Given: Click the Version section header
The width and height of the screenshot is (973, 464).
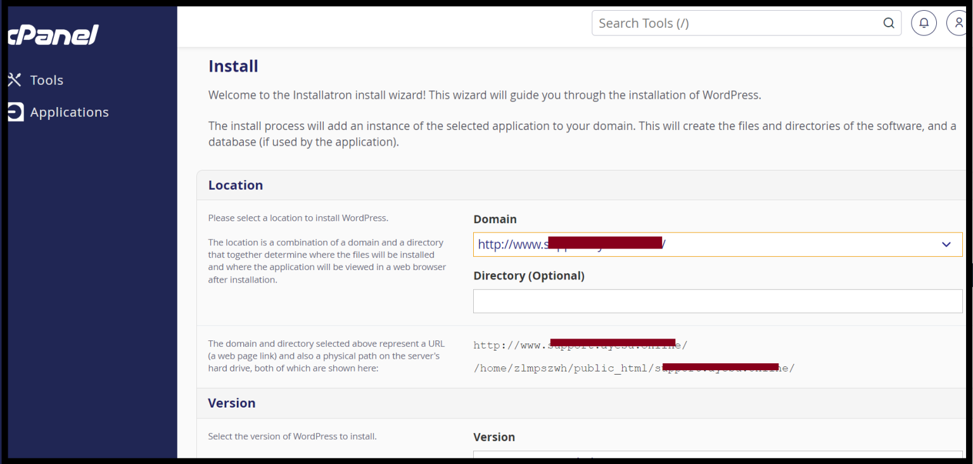Looking at the screenshot, I should (232, 403).
